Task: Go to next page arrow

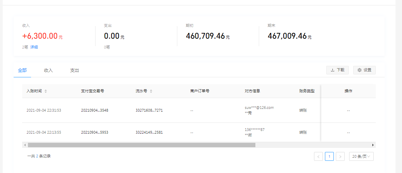Action: (x=340, y=156)
